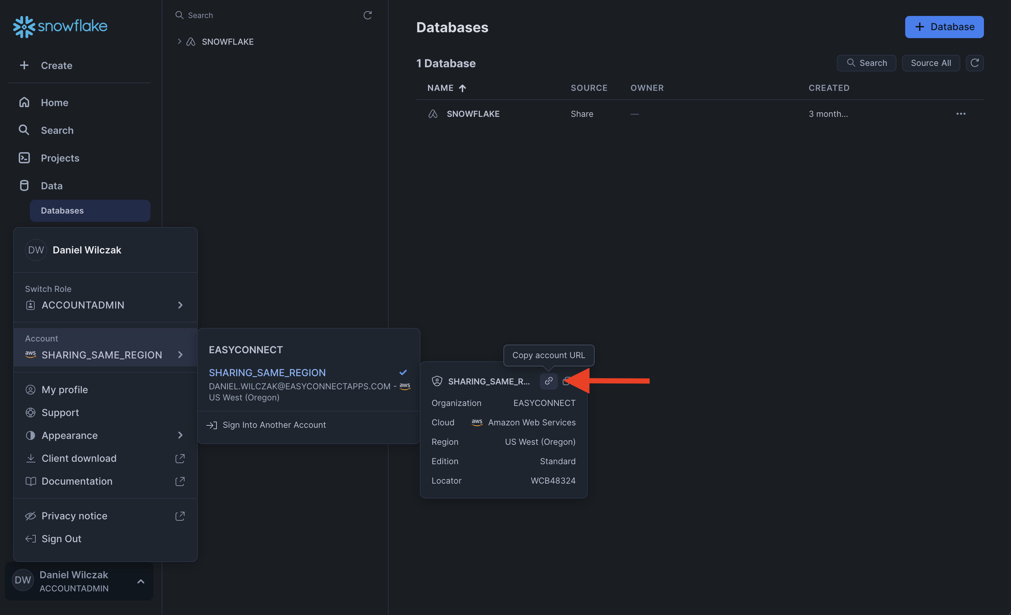
Task: Click the SOURCE column header
Action: click(589, 88)
